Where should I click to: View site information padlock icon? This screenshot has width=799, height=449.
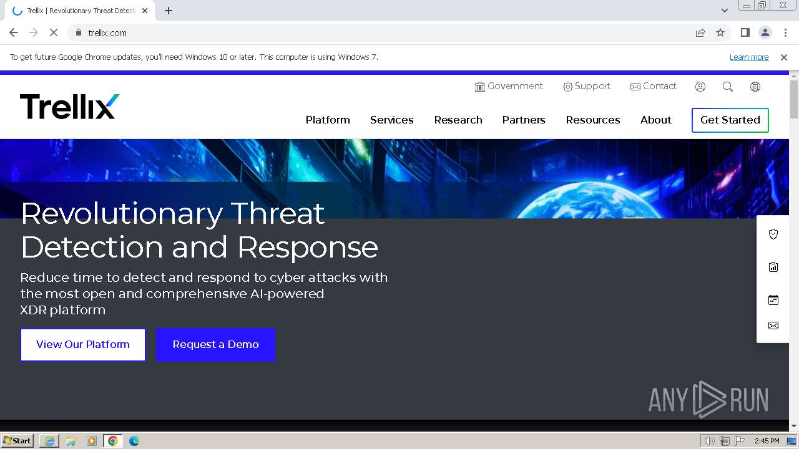click(78, 32)
